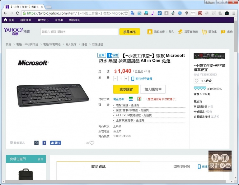Click the purple music note extension icon
239x185 pixels.
[153, 13]
